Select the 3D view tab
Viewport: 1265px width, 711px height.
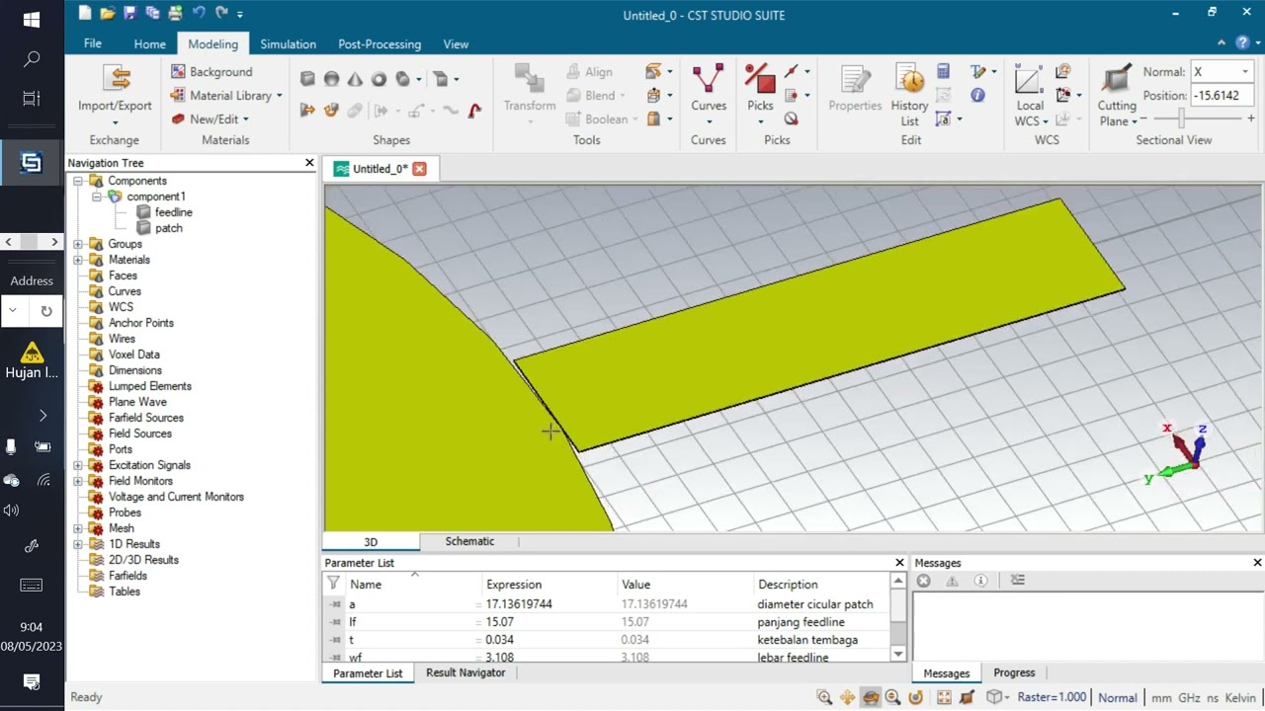371,542
